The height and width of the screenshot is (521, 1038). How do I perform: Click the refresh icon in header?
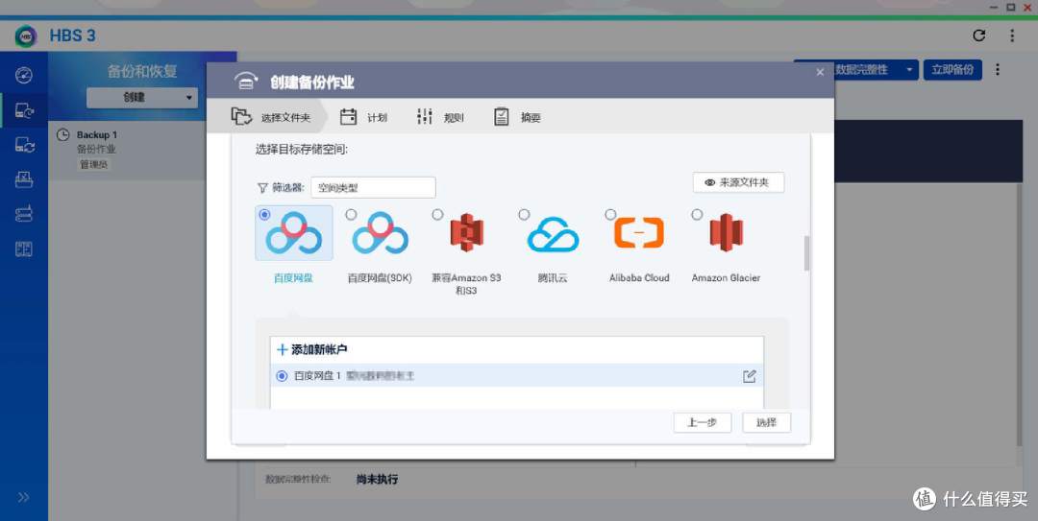point(979,36)
